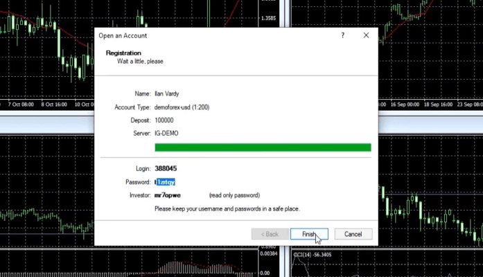Click the Deposit value 100000
The height and width of the screenshot is (277, 483).
tap(164, 120)
